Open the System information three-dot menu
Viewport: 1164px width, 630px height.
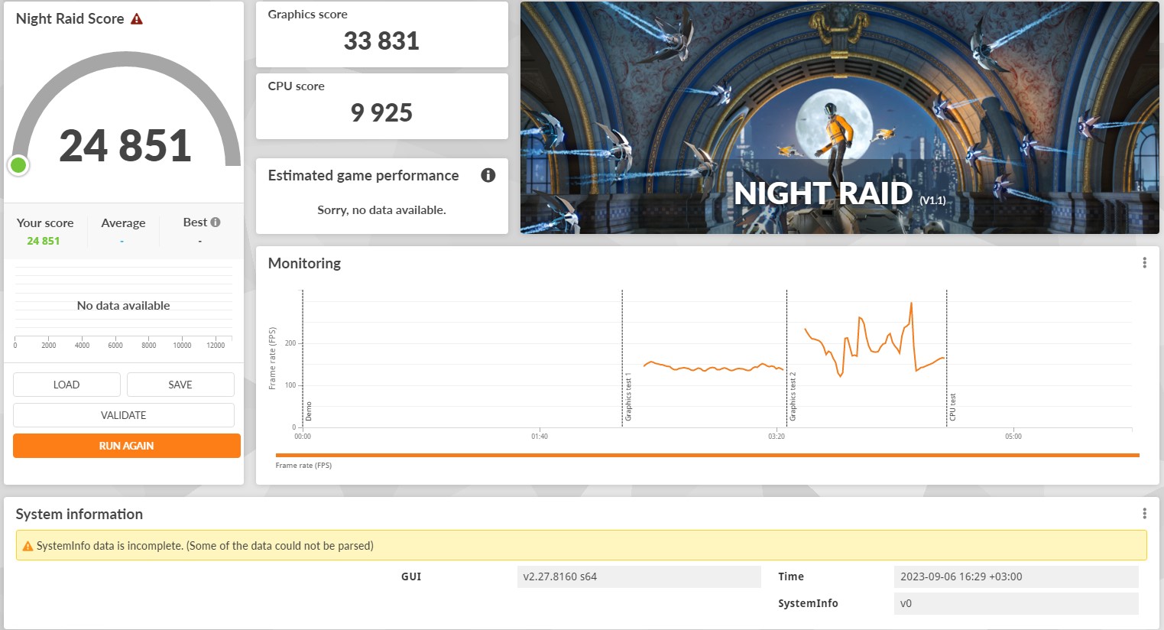1143,514
